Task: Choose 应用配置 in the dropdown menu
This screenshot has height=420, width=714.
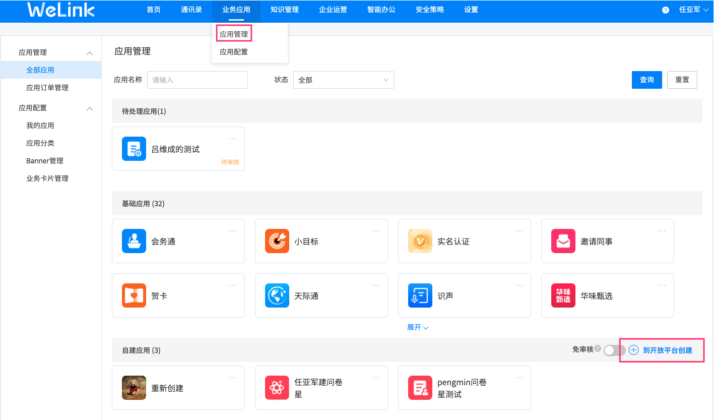Action: pos(234,52)
